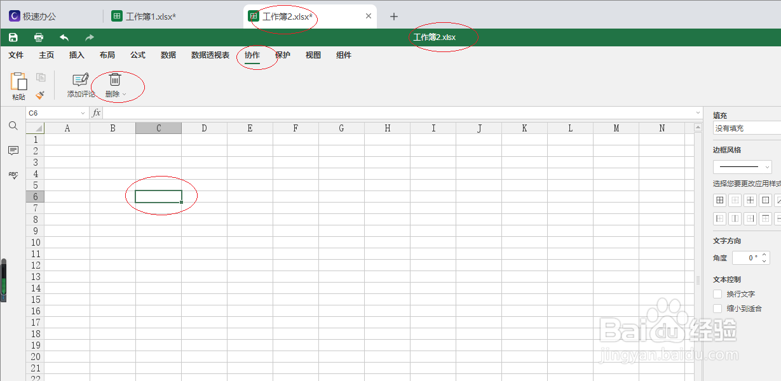The width and height of the screenshot is (781, 381).
Task: Click the fx insert function icon
Action: 97,113
